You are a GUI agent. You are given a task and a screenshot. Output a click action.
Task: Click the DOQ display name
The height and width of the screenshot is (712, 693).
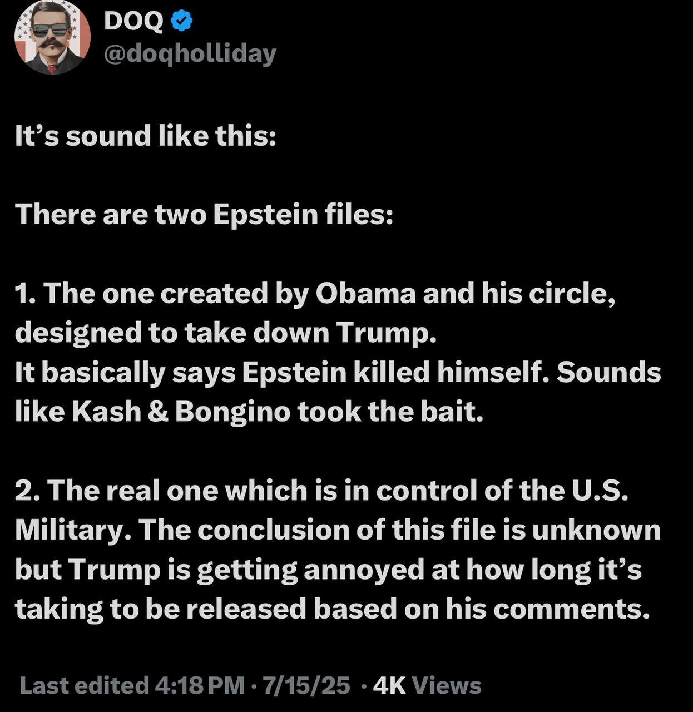click(133, 21)
